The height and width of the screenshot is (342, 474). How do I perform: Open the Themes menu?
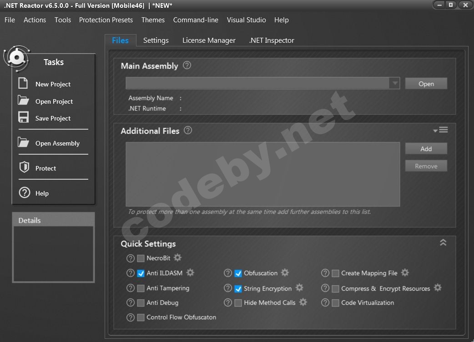153,20
